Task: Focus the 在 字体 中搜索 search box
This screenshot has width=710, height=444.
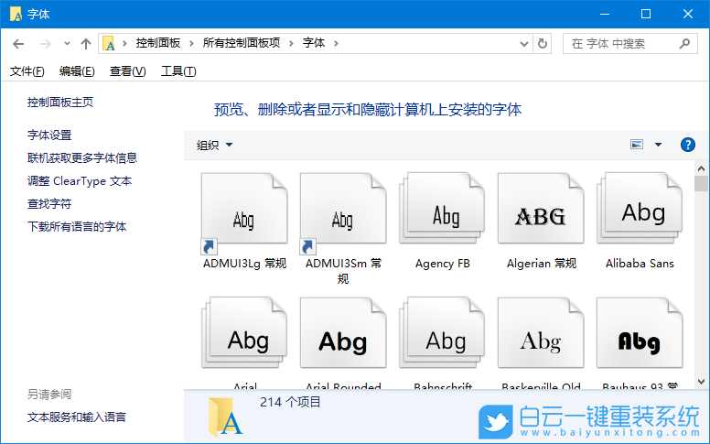Action: click(x=629, y=44)
